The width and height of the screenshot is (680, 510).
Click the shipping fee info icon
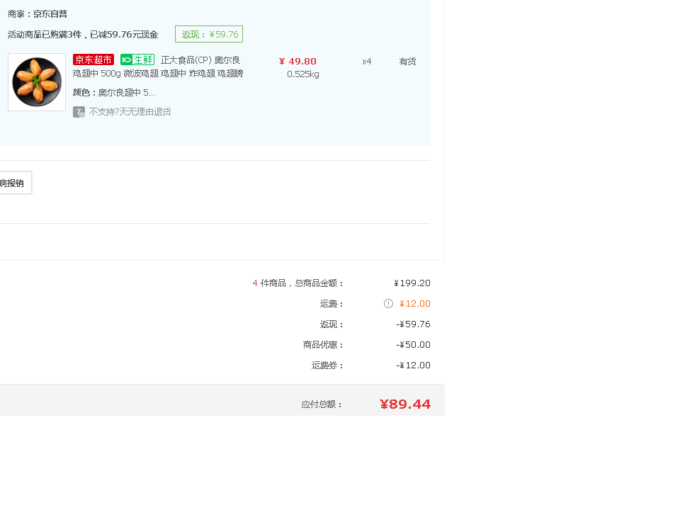tap(388, 304)
